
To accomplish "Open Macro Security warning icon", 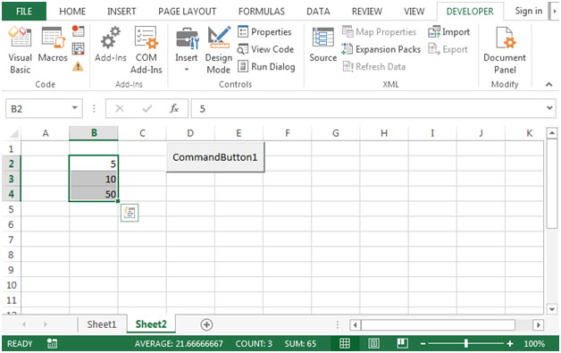I will pos(78,66).
